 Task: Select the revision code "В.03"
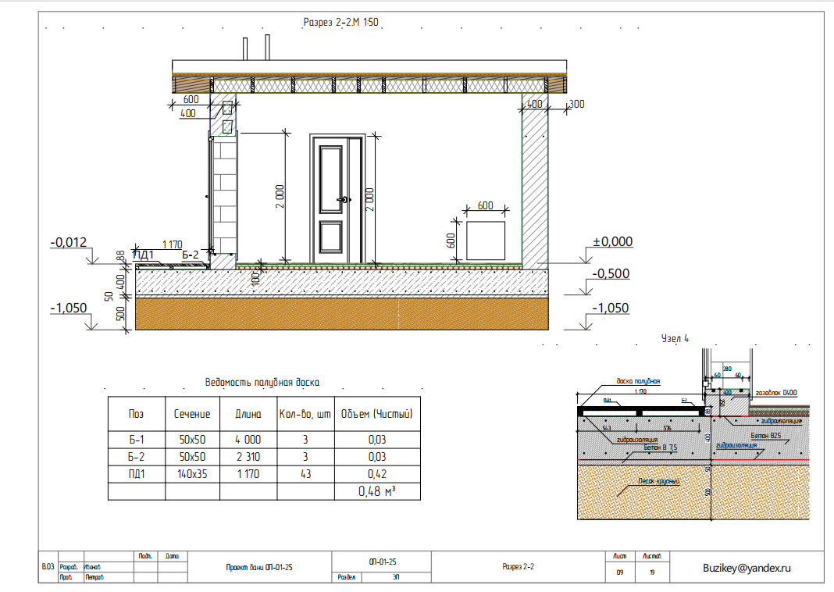48,567
